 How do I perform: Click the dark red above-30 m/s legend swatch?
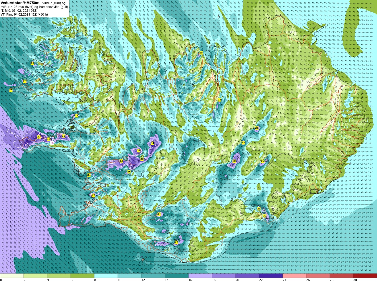[x=365, y=276]
